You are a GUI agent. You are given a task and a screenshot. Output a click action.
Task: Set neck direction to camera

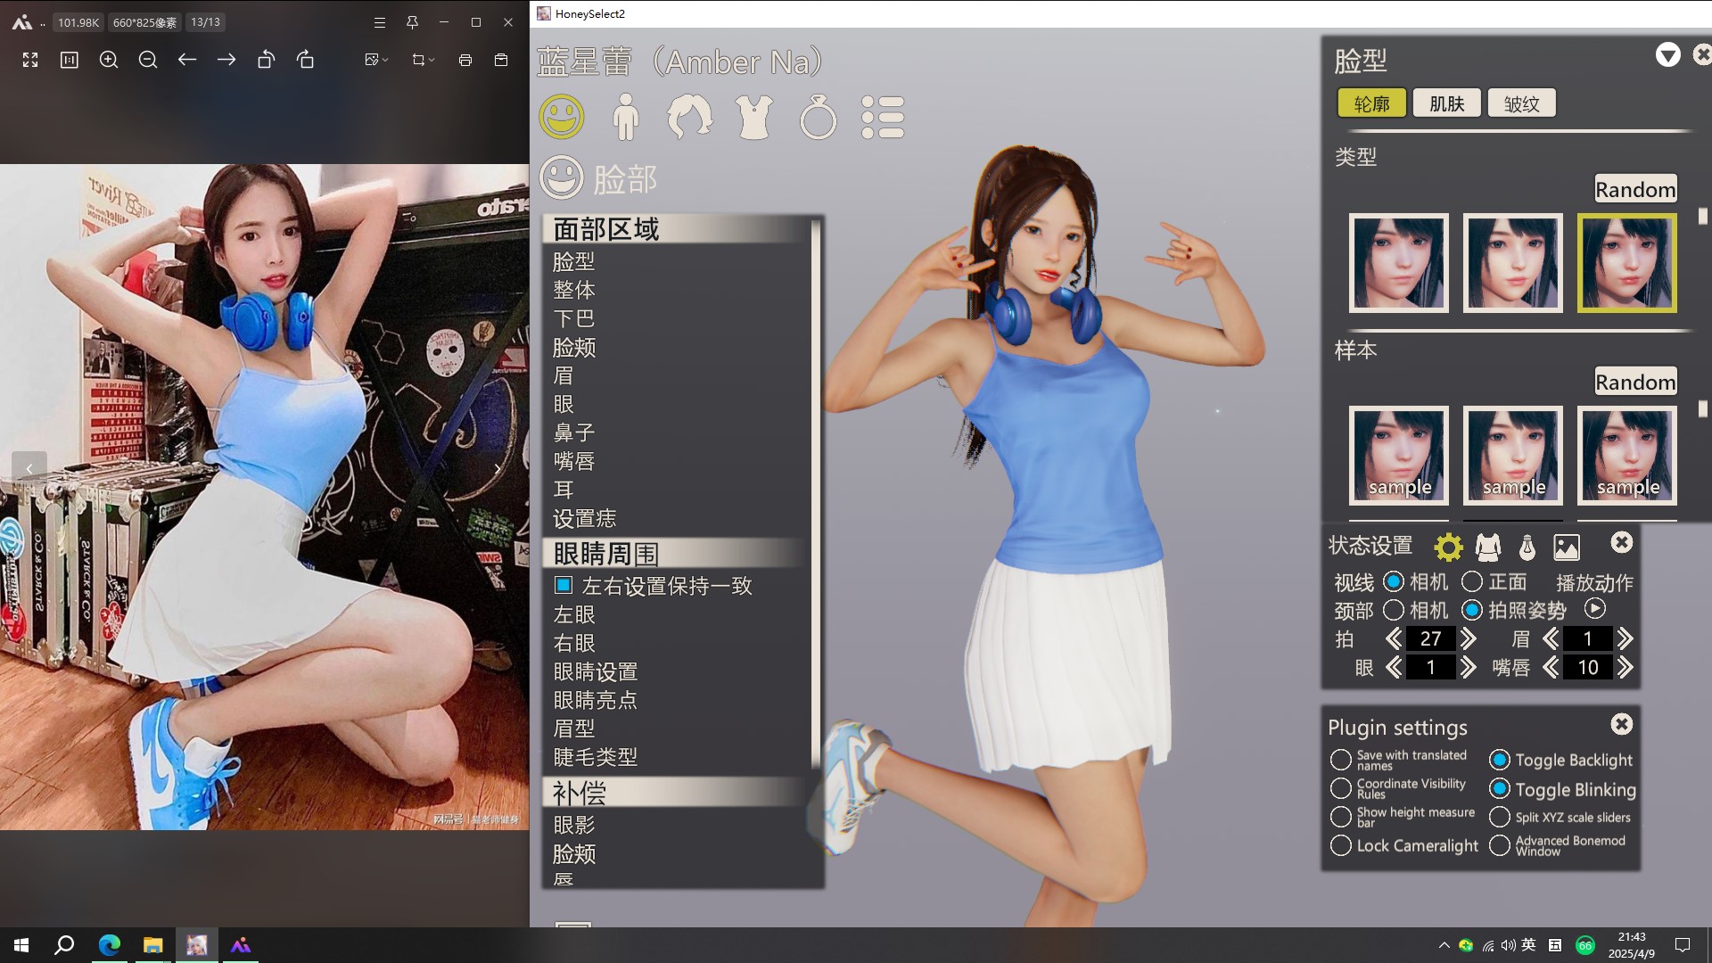pyautogui.click(x=1394, y=610)
